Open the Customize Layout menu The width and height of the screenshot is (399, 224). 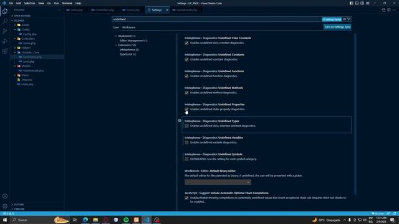pos(368,3)
